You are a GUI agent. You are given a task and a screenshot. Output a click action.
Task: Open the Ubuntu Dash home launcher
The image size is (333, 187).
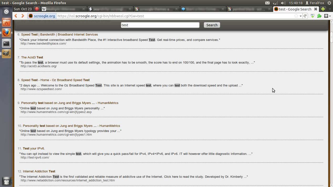[x=6, y=12]
